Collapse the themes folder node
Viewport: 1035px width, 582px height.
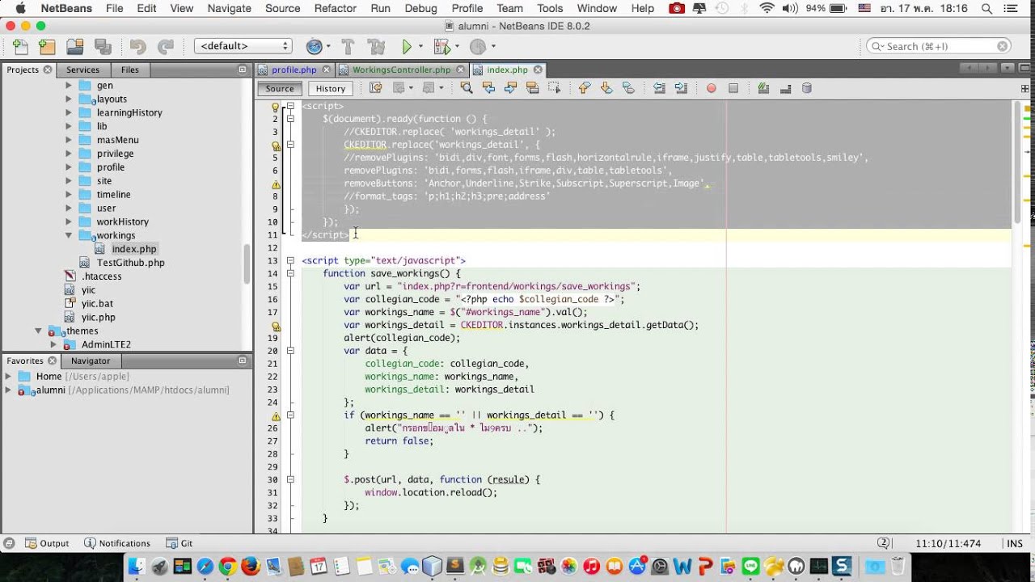[38, 331]
